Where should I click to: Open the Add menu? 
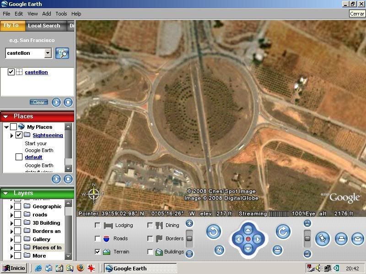47,14
